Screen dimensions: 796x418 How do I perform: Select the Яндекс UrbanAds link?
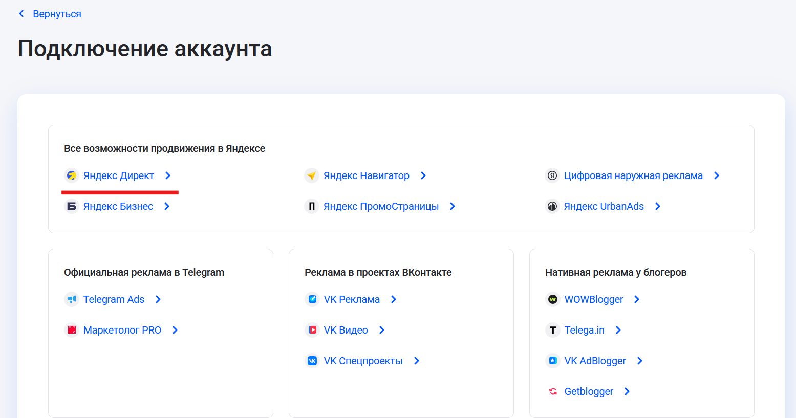tap(604, 206)
